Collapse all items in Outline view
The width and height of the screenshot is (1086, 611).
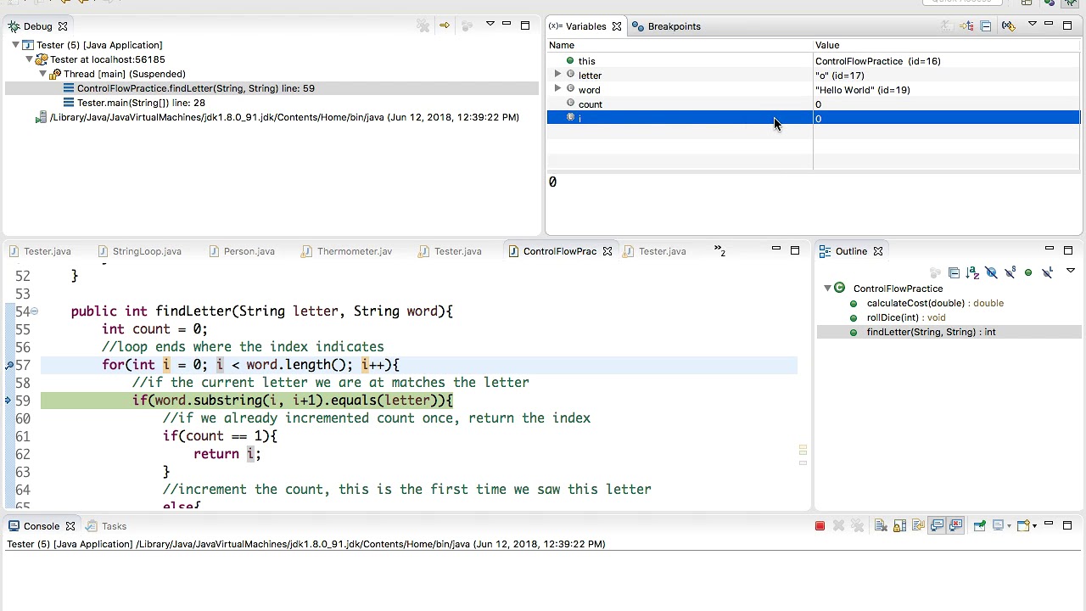click(954, 272)
